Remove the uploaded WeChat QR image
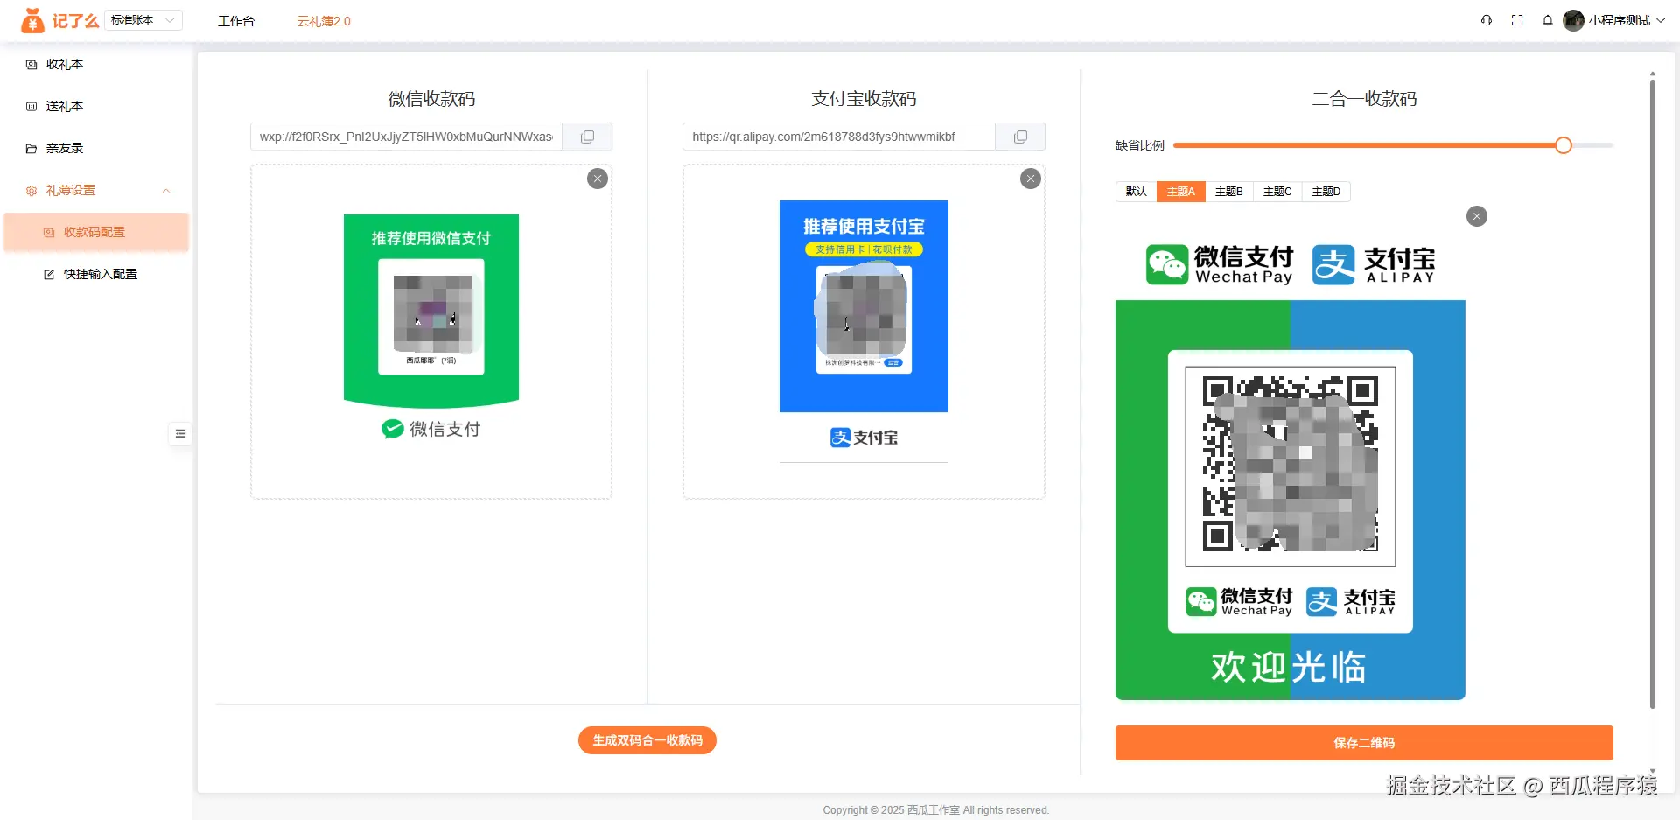1680x820 pixels. pos(598,179)
